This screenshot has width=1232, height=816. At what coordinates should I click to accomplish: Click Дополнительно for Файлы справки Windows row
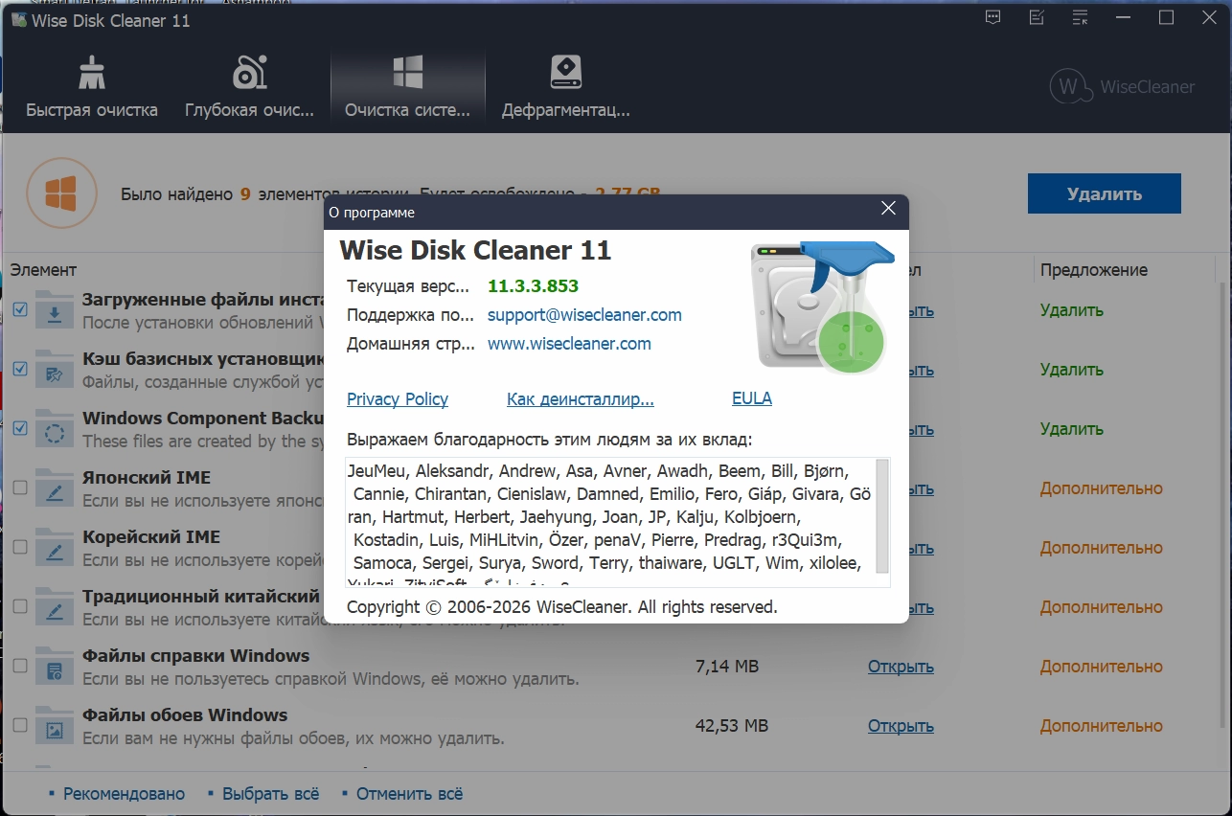pos(1102,667)
